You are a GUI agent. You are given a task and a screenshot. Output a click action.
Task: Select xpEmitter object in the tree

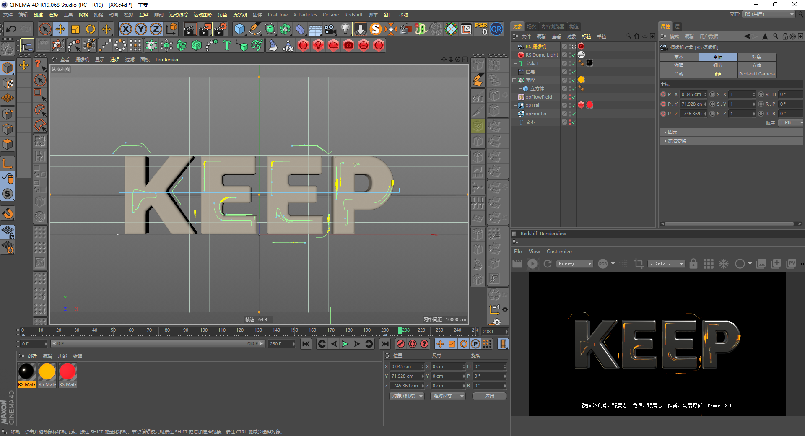click(x=536, y=114)
